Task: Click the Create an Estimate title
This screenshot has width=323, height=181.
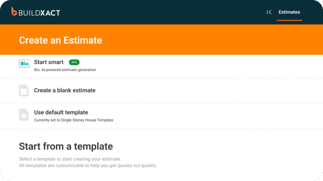Action: point(61,40)
